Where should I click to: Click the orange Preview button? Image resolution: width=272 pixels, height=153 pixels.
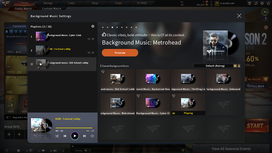pyautogui.click(x=120, y=53)
